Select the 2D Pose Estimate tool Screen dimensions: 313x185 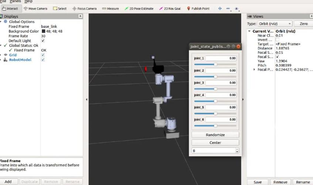tap(139, 9)
